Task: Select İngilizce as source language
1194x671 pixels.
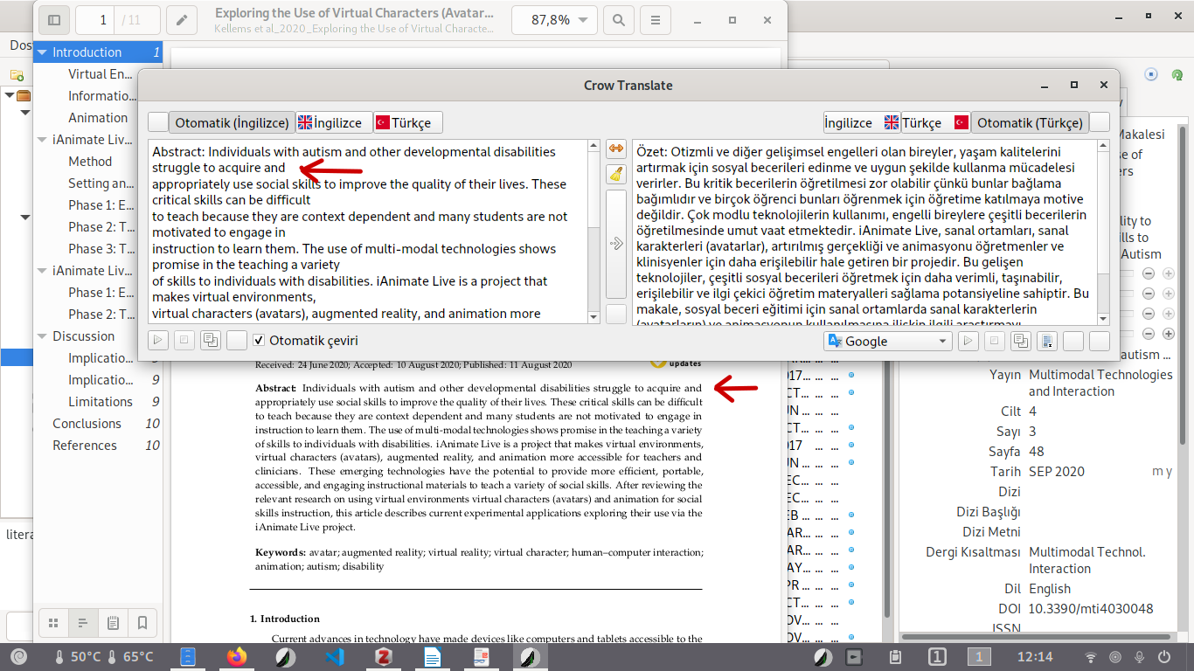Action: [x=334, y=122]
